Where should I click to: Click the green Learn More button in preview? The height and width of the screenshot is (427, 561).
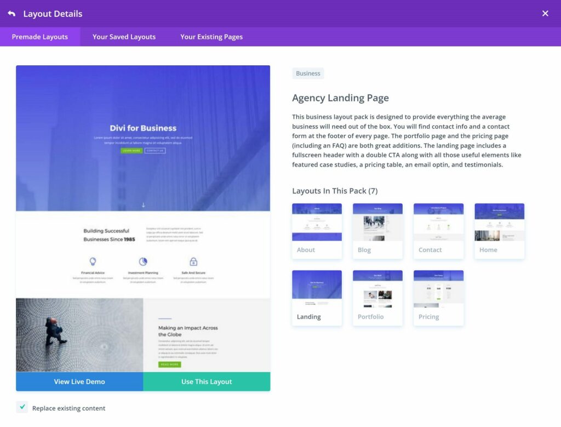coord(131,151)
